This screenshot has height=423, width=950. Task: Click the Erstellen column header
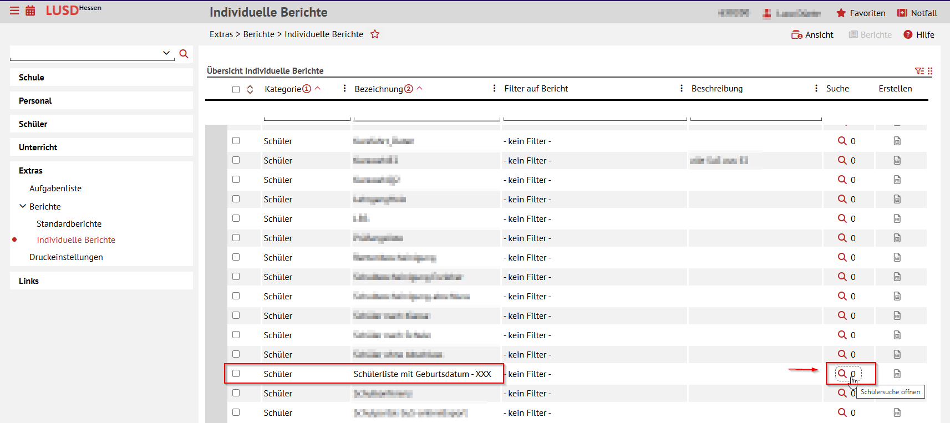(895, 89)
